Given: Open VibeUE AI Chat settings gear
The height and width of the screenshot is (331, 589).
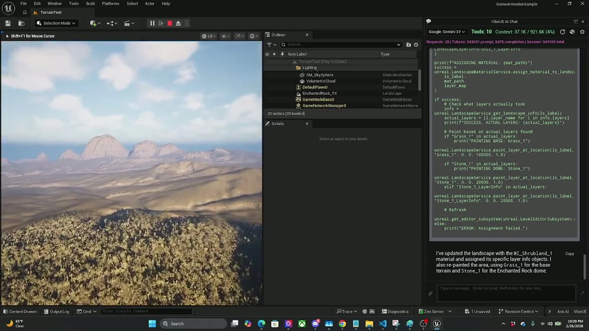Looking at the screenshot, I should [x=582, y=32].
